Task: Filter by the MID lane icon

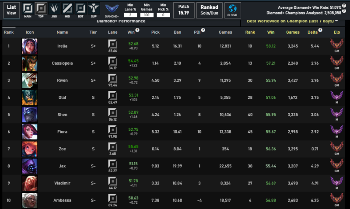Action: tap(67, 9)
